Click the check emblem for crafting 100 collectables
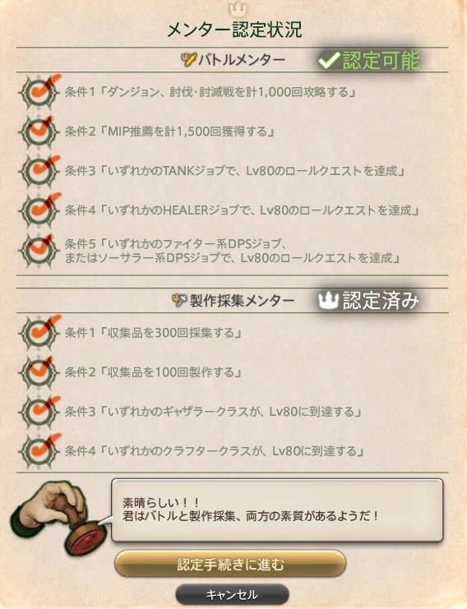The height and width of the screenshot is (609, 467). pyautogui.click(x=39, y=372)
